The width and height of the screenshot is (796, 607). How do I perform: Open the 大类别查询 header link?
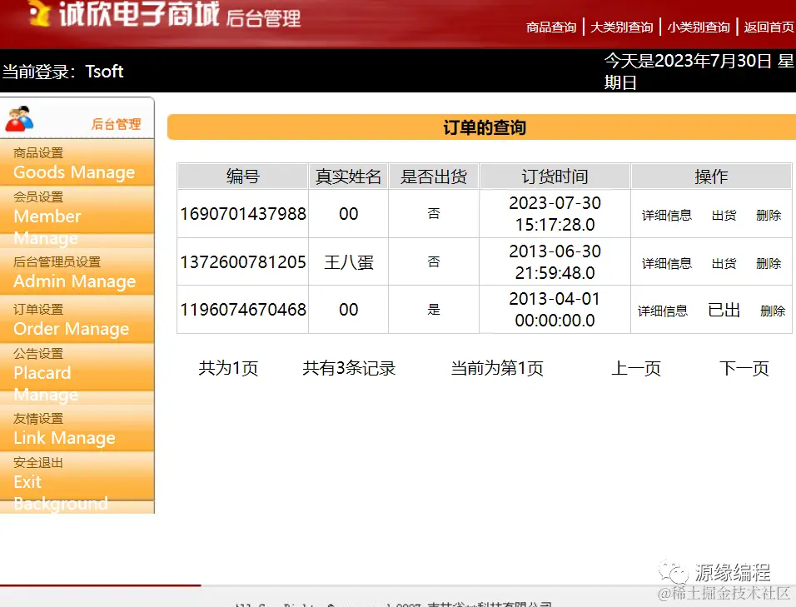pyautogui.click(x=621, y=27)
